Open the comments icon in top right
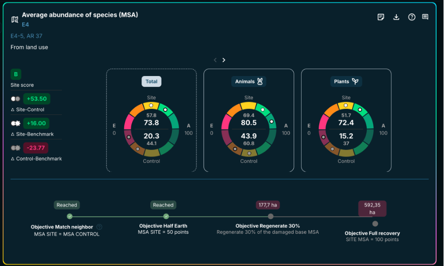444x266 pixels. (x=425, y=17)
